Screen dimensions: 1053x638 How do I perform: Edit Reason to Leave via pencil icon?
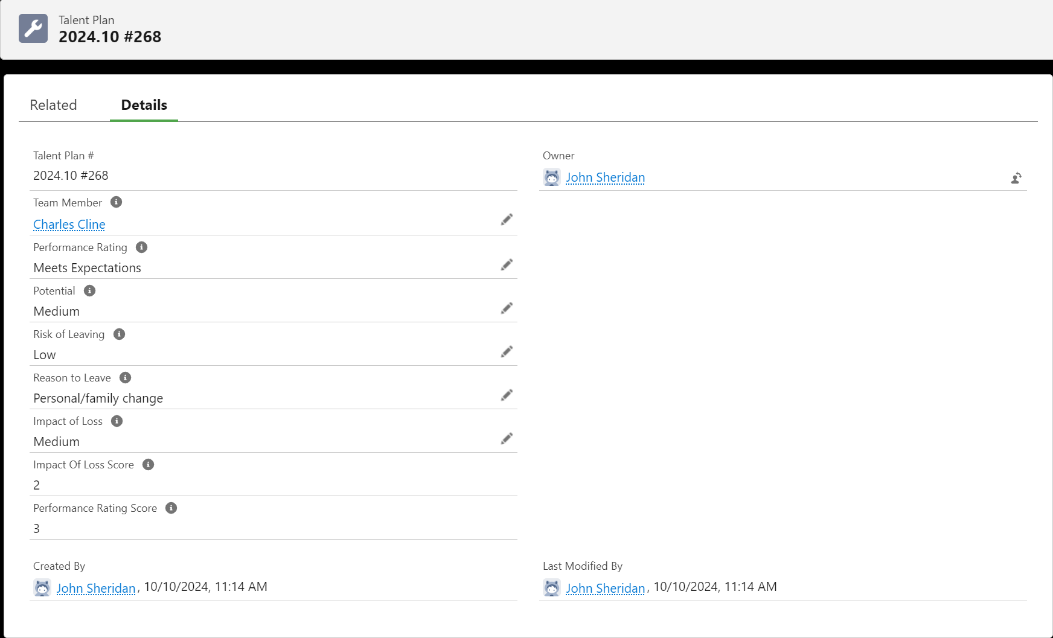pyautogui.click(x=507, y=395)
